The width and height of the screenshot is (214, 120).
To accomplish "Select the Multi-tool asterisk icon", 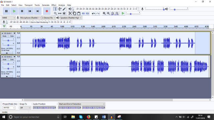I will tap(64, 13).
